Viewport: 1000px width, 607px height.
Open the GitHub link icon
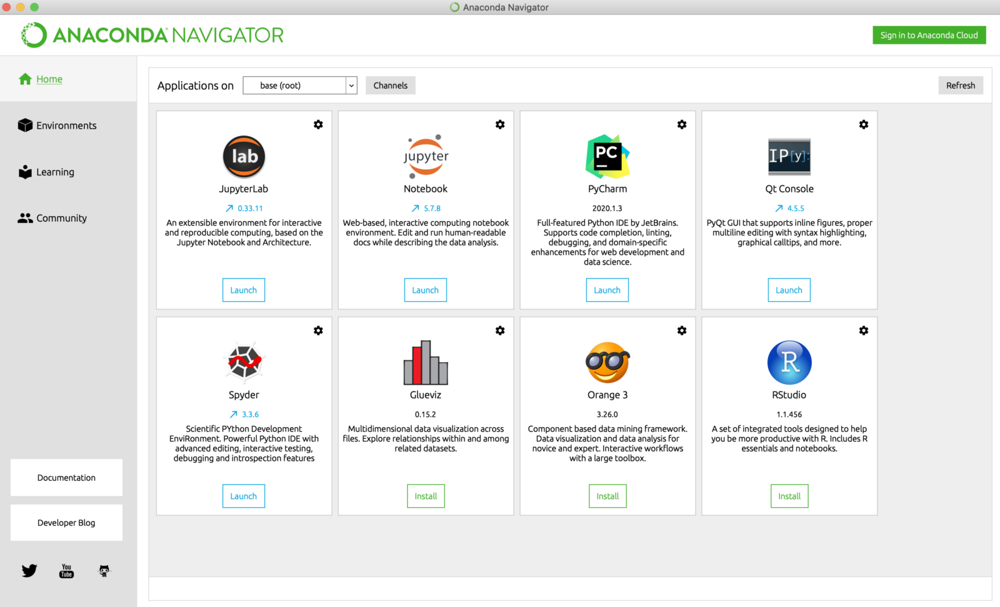click(104, 571)
